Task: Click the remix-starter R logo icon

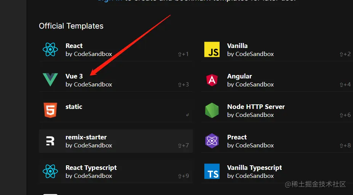Action: click(50, 141)
